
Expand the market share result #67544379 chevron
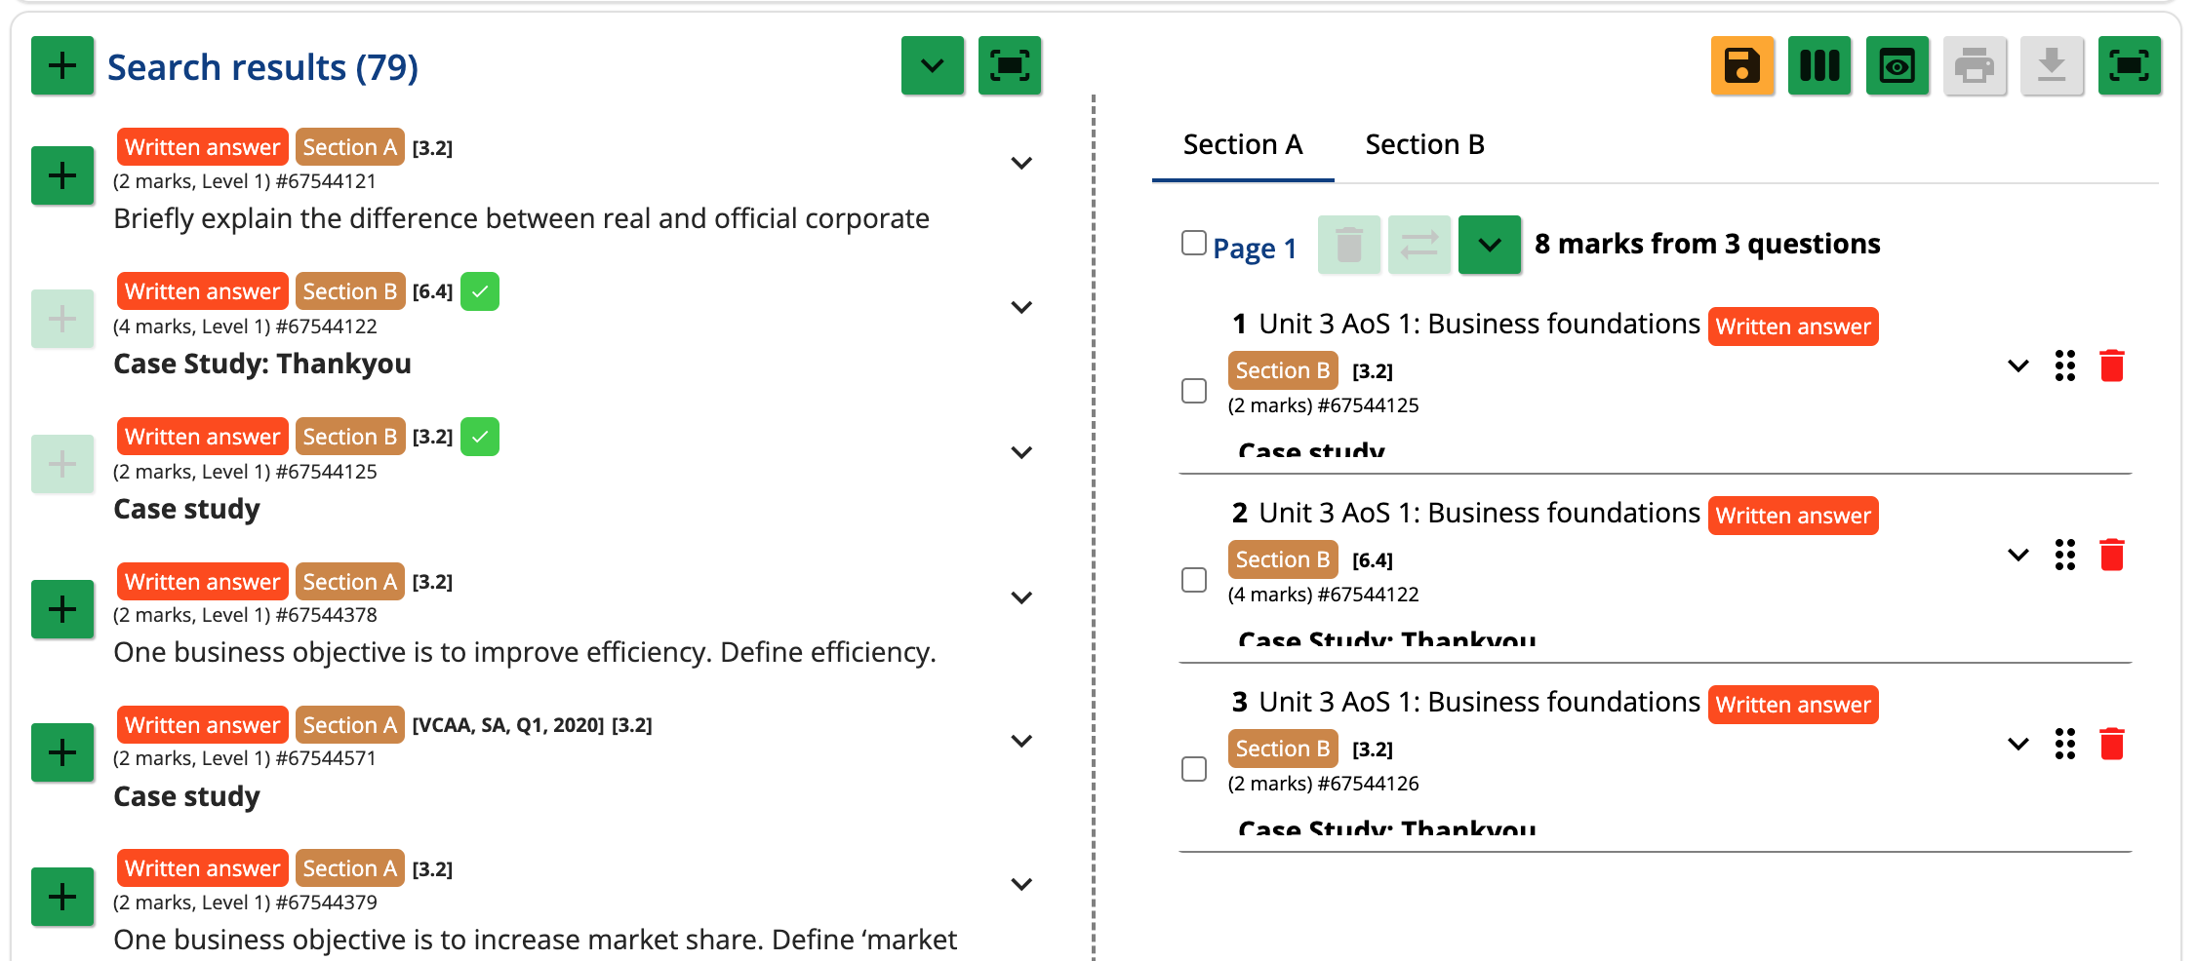[x=1021, y=884]
